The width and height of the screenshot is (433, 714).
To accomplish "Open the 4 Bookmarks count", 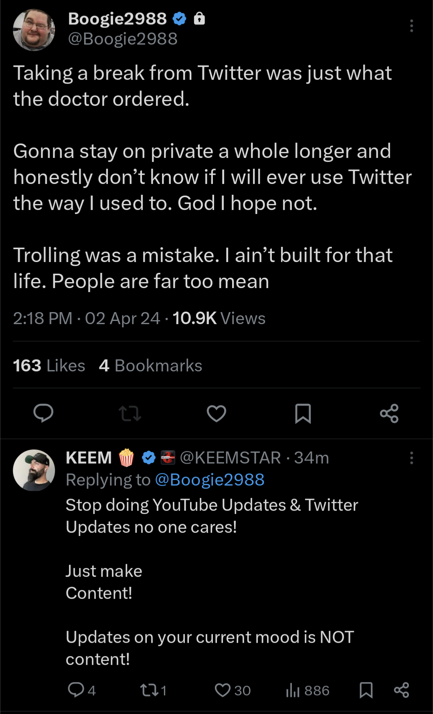I will 150,365.
